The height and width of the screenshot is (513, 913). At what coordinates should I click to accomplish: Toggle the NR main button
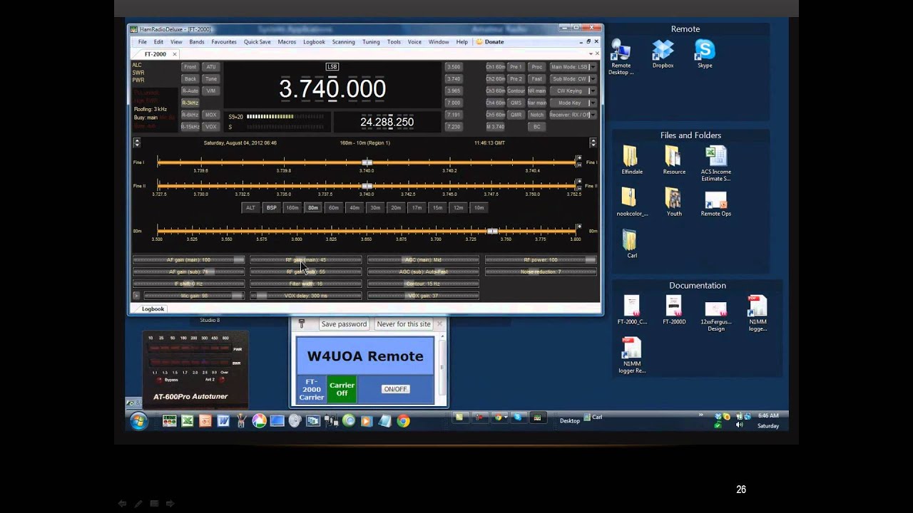[x=536, y=91]
